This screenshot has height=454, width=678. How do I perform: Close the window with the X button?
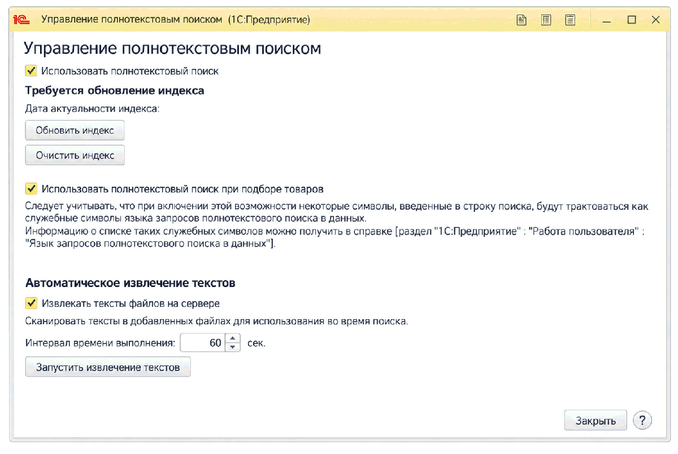point(656,20)
